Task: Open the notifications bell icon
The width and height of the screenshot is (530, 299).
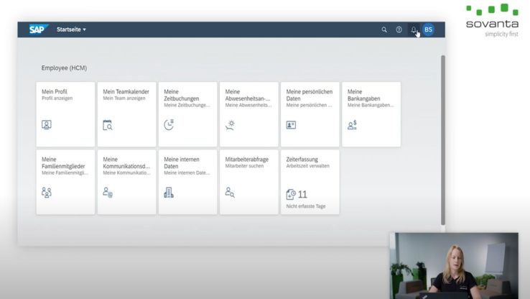Action: 414,29
